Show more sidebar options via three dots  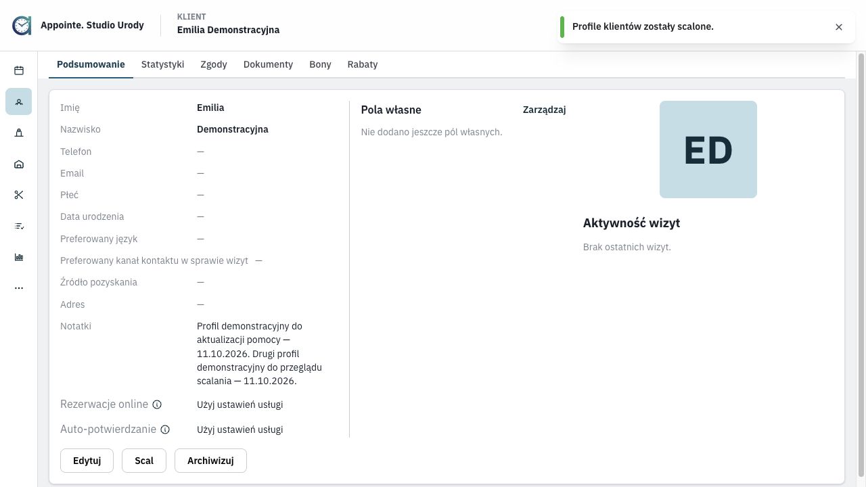[19, 288]
